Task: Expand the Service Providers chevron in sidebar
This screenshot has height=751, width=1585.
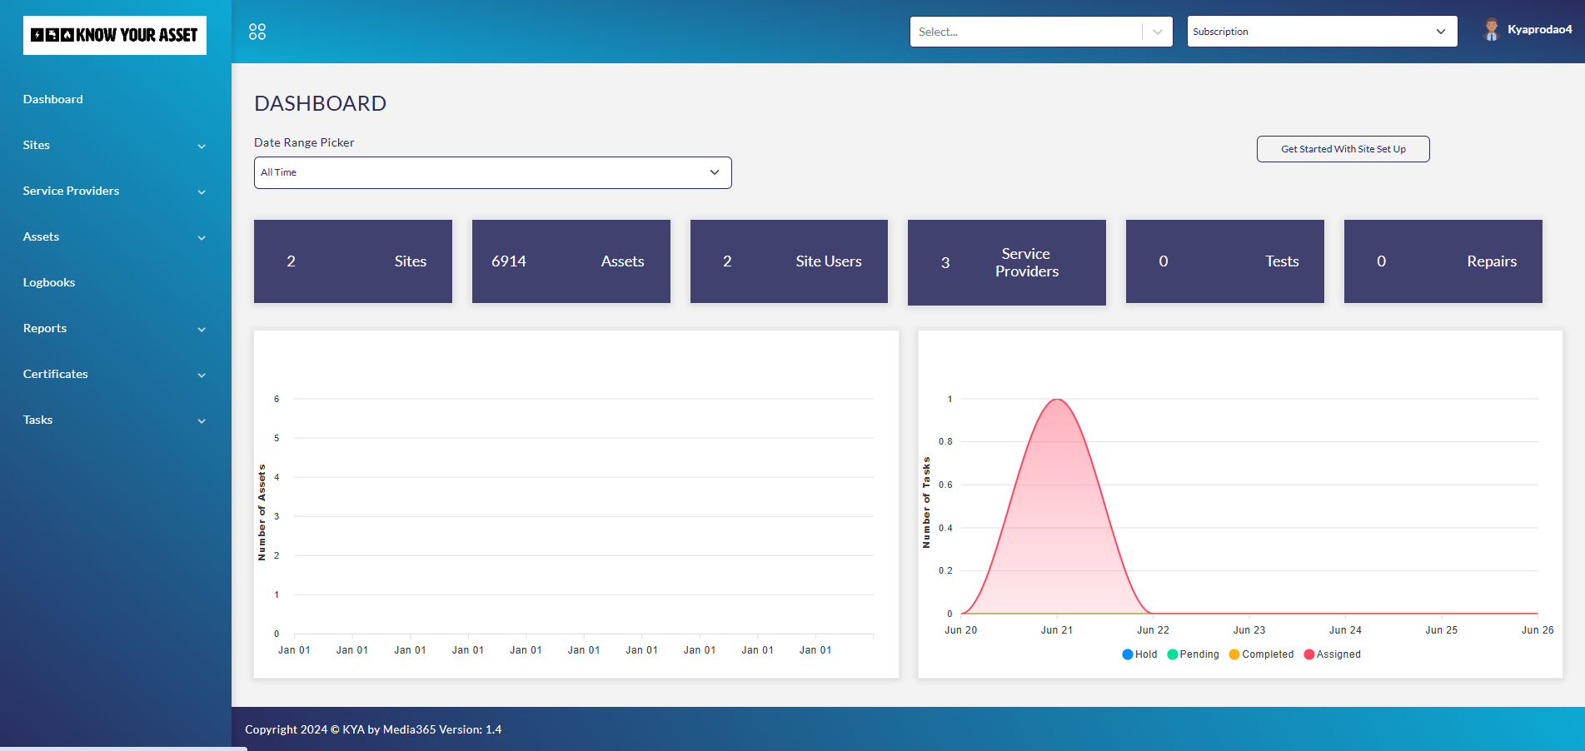Action: 202,192
